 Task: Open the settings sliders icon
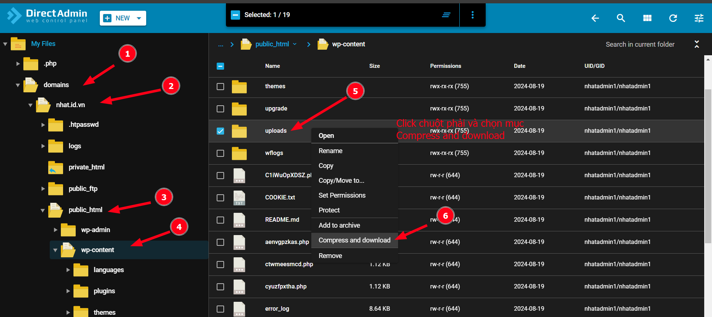click(x=699, y=18)
